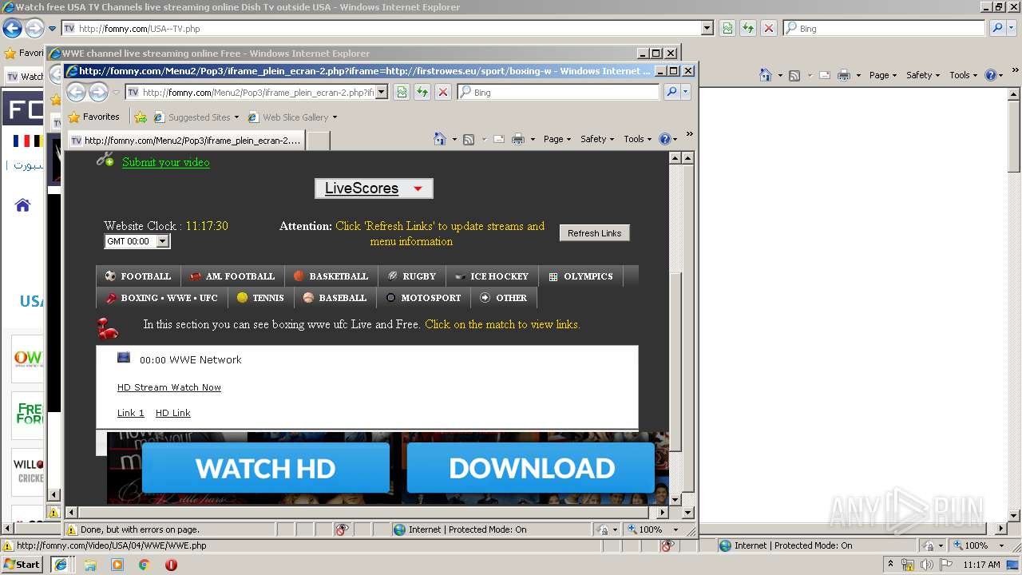Click HD Link stream link
1022x575 pixels.
coord(173,413)
